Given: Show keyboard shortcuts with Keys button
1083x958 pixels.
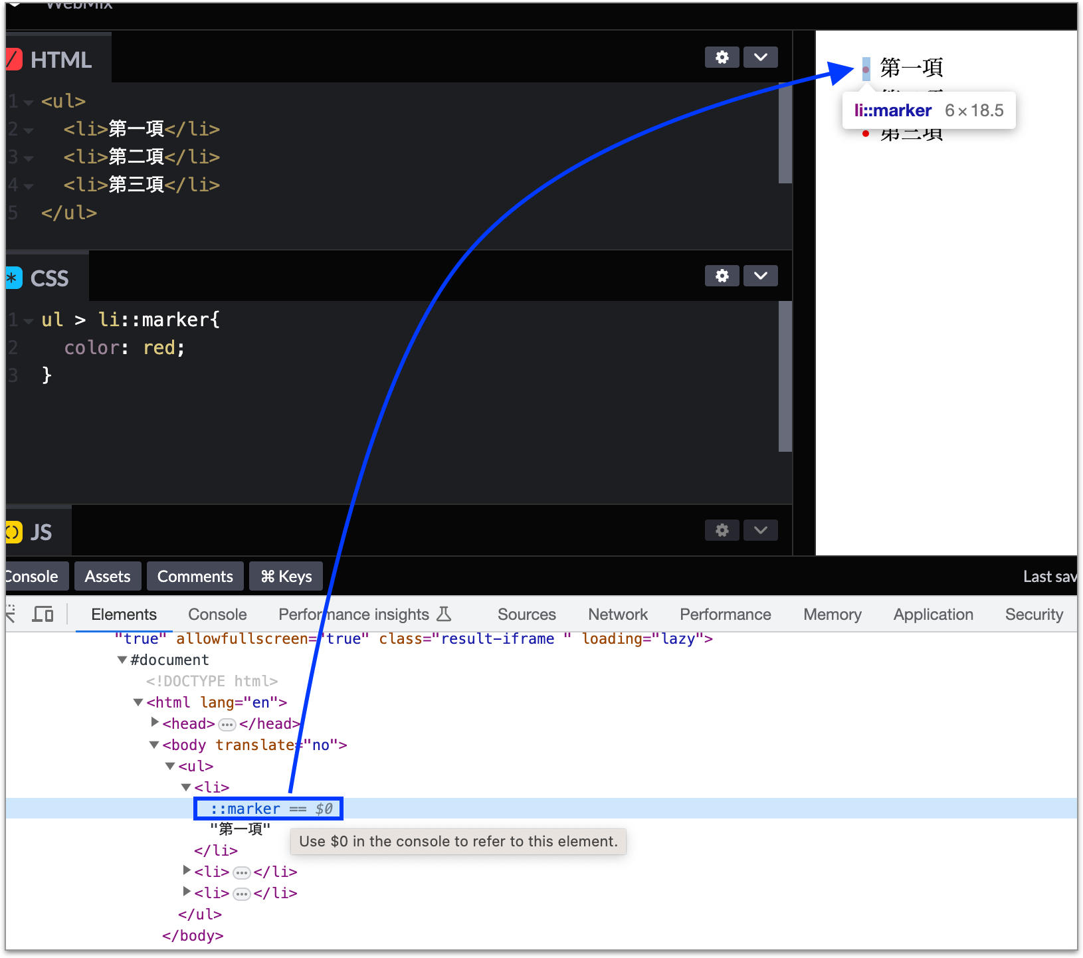Looking at the screenshot, I should tap(286, 576).
